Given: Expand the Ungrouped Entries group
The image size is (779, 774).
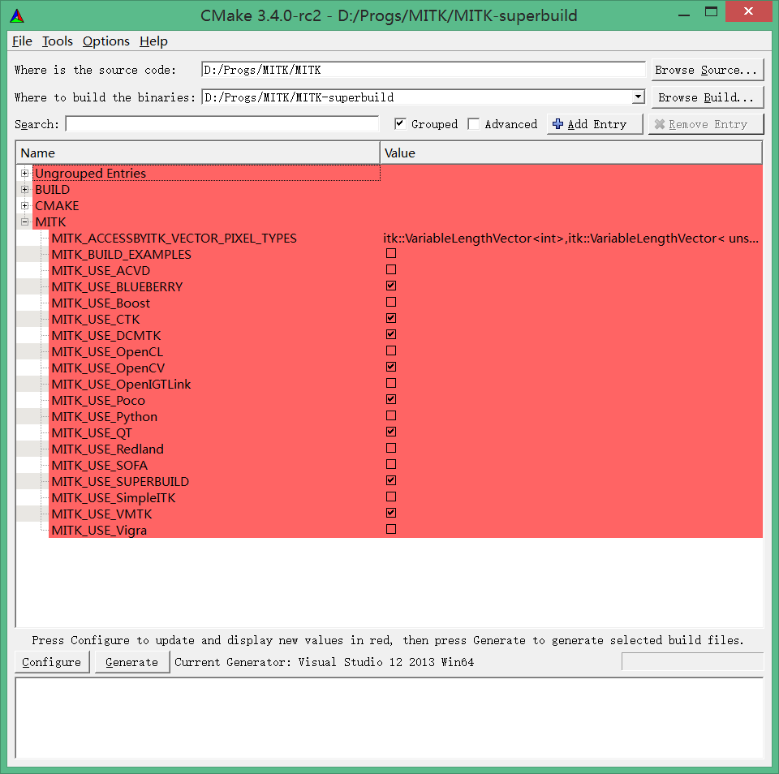Looking at the screenshot, I should click(25, 174).
